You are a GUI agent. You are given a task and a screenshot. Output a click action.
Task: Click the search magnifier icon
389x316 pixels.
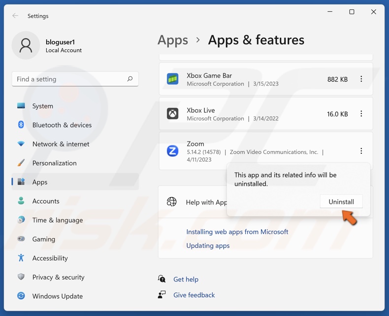pyautogui.click(x=130, y=79)
